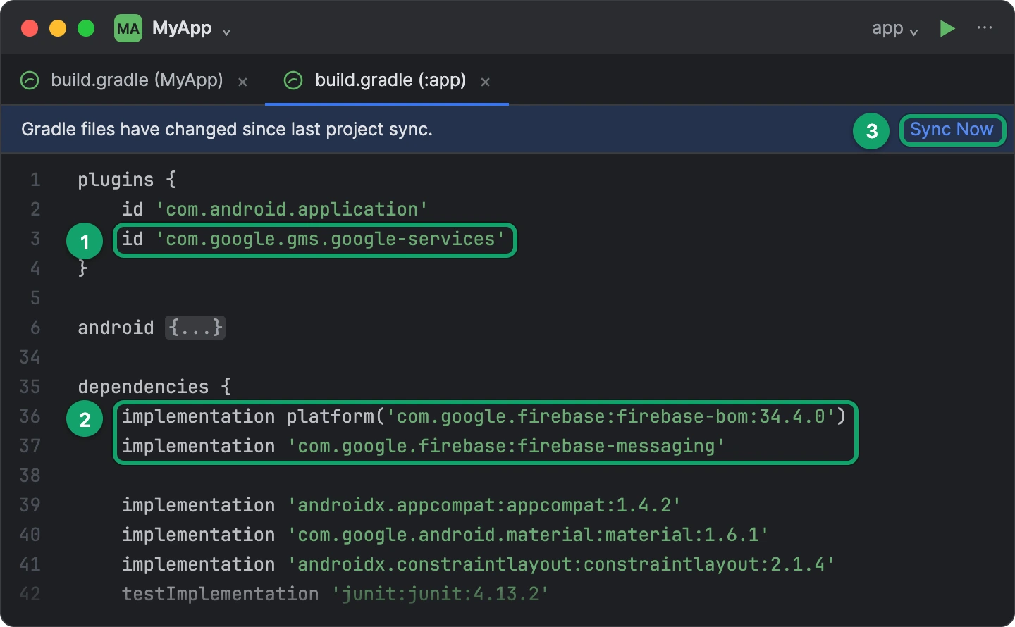Switch to the build.gradle (MyApp) tab

137,80
